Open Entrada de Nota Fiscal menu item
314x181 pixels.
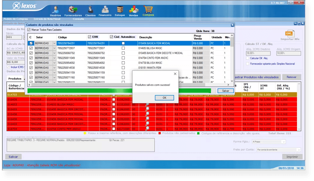point(47,19)
